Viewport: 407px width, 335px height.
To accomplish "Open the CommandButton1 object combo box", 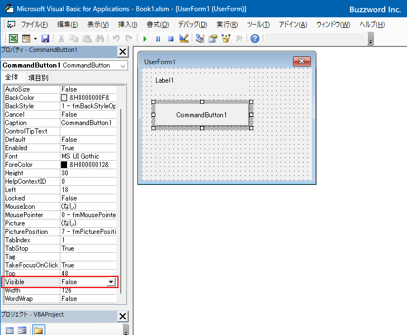I will 64,65.
